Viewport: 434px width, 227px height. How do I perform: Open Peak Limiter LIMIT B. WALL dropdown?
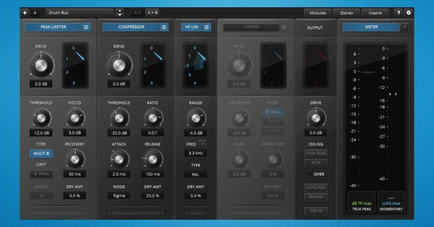tap(41, 174)
